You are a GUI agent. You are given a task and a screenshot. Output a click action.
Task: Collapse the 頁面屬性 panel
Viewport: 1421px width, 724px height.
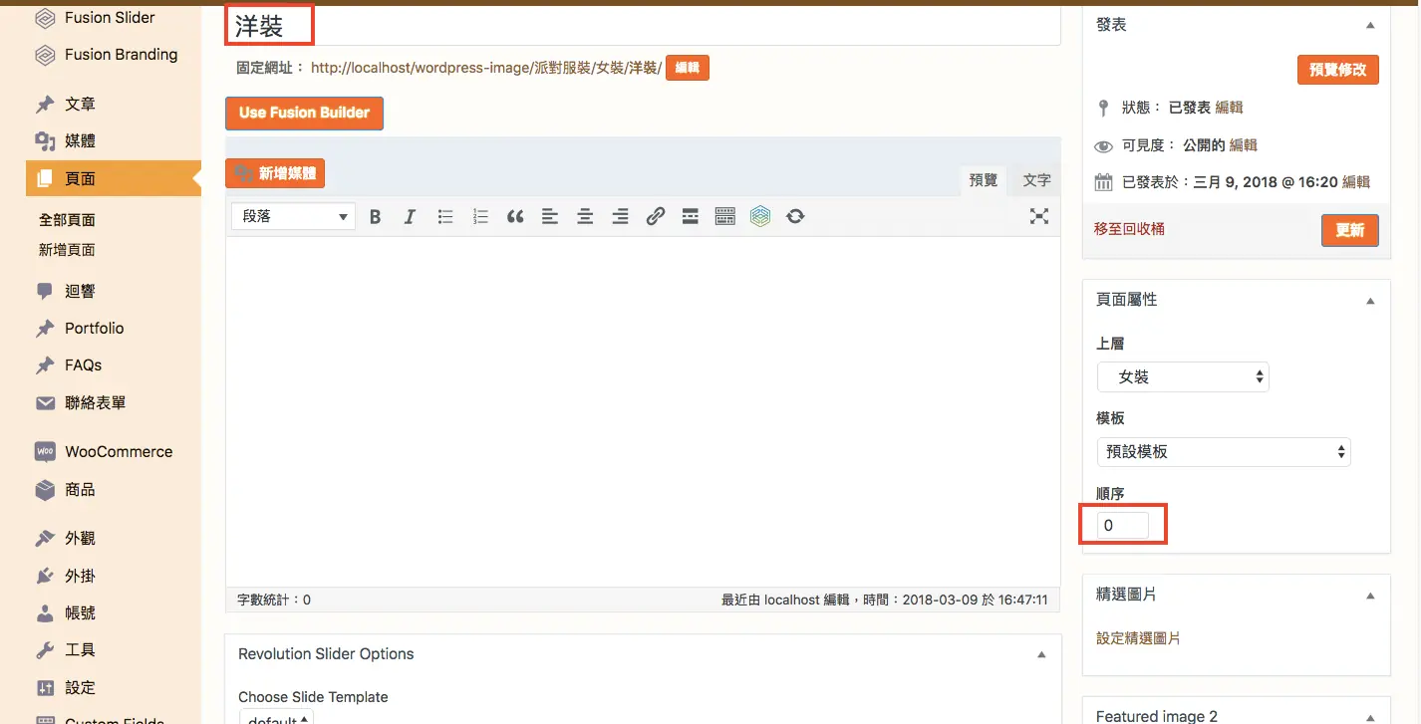[1370, 300]
